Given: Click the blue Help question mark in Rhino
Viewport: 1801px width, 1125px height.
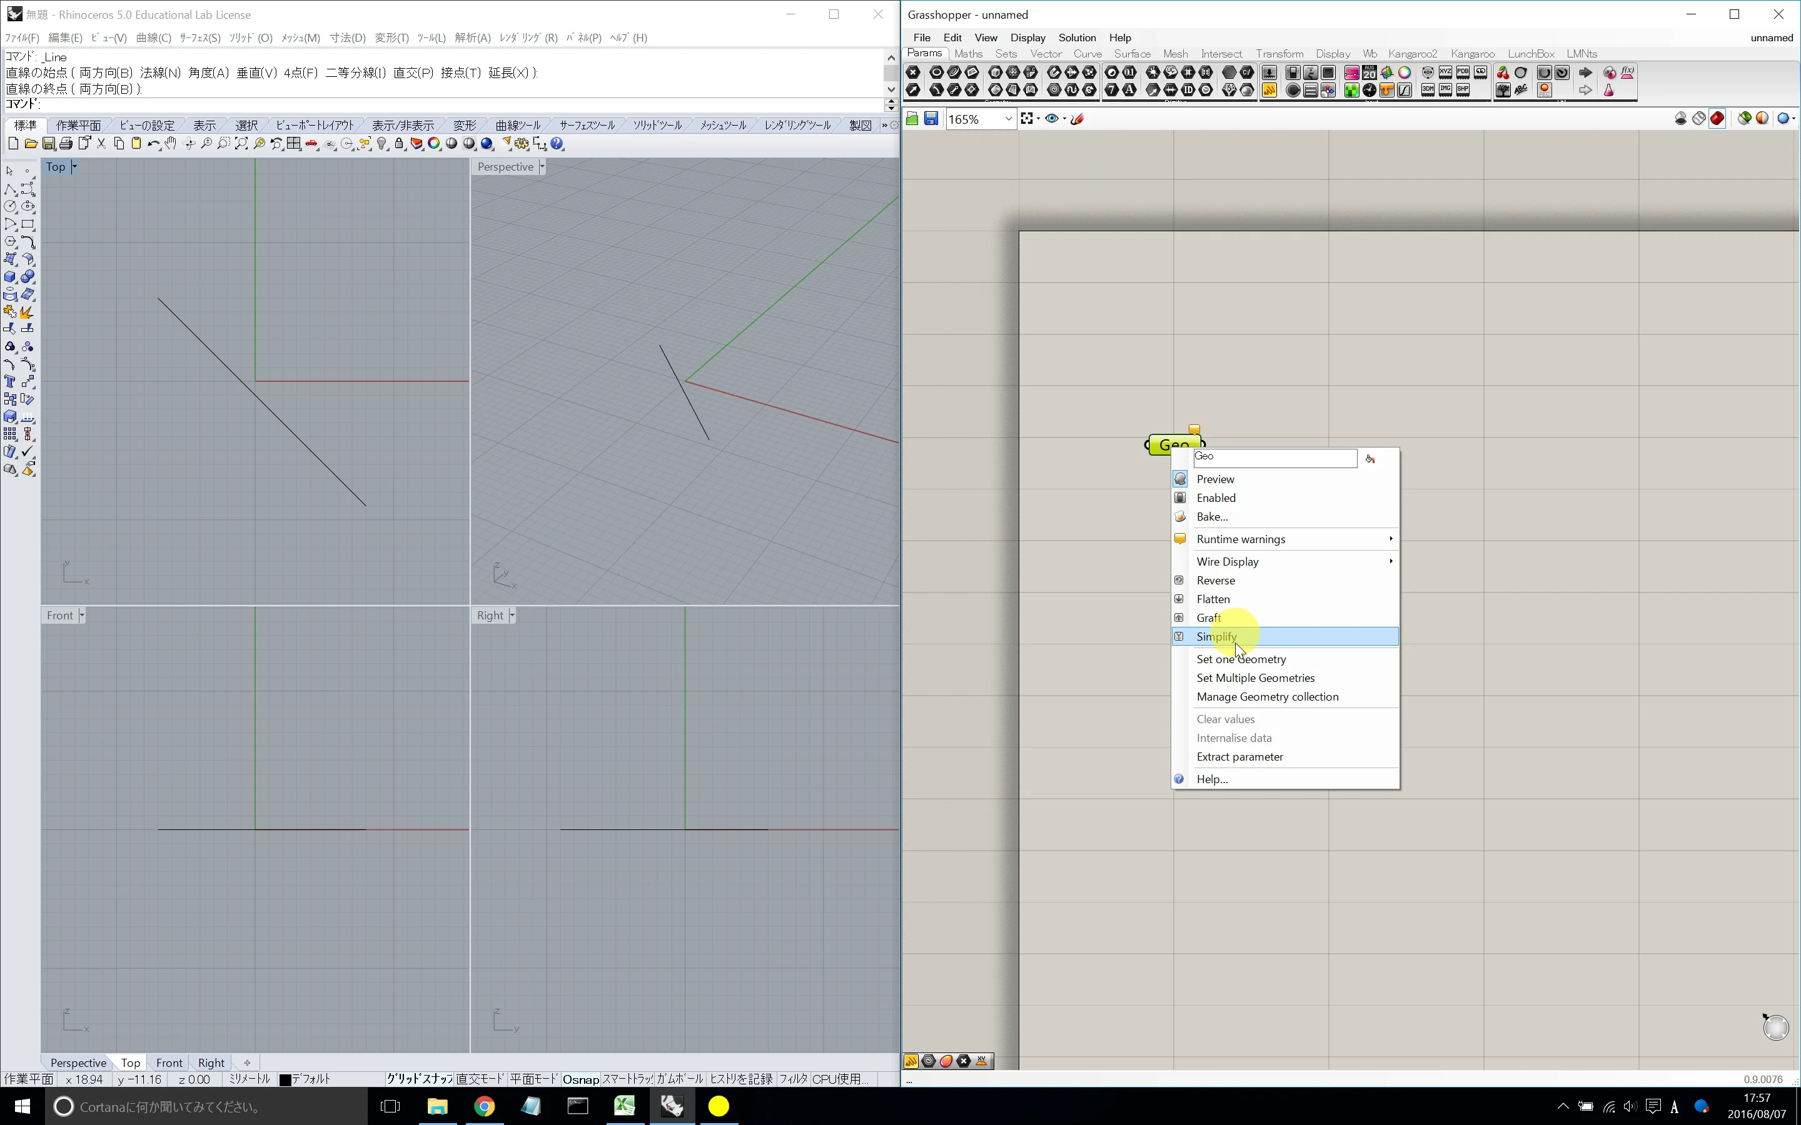Looking at the screenshot, I should [x=557, y=144].
